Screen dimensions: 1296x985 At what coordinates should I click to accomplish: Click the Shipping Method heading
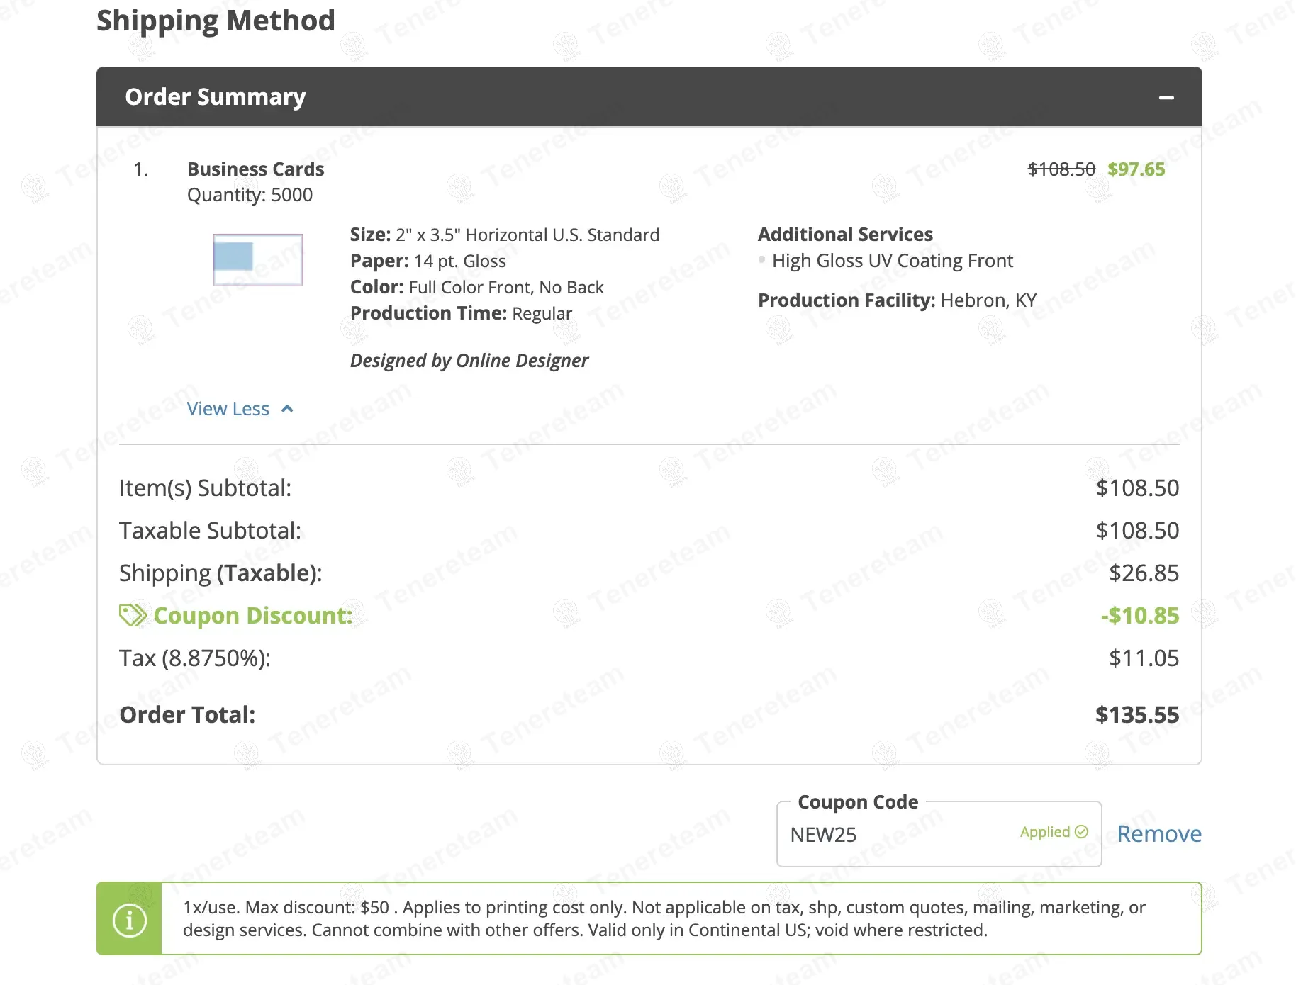216,21
